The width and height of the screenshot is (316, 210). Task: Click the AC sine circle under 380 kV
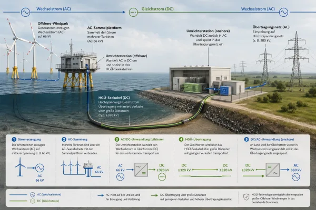[296, 176]
